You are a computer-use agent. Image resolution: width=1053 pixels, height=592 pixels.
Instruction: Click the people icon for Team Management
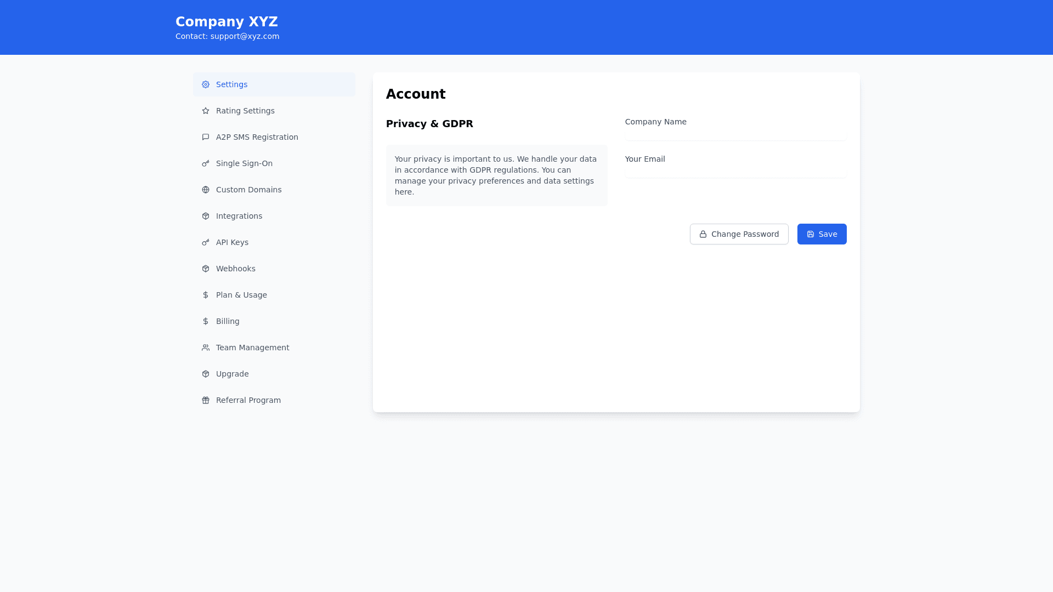[206, 348]
